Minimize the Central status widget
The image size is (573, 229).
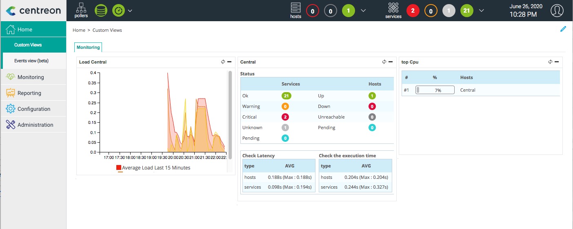click(x=391, y=62)
